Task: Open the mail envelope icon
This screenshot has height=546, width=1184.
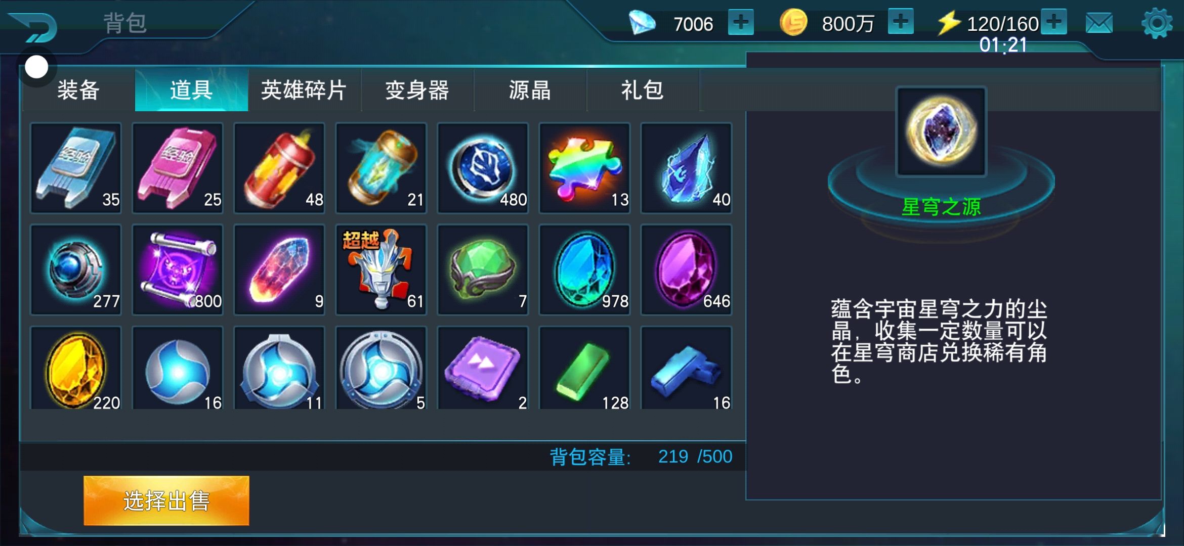Action: pos(1099,23)
